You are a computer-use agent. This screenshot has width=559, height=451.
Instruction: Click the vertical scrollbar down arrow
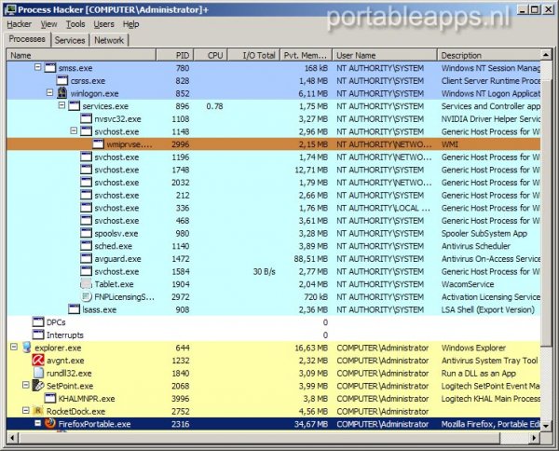(546, 425)
